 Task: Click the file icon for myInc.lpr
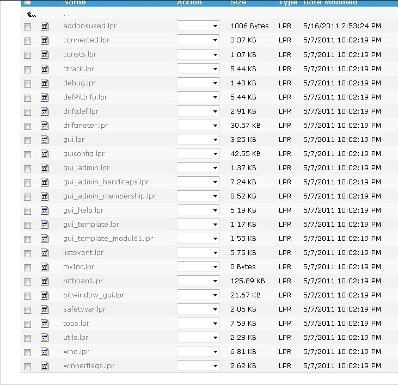pos(45,267)
